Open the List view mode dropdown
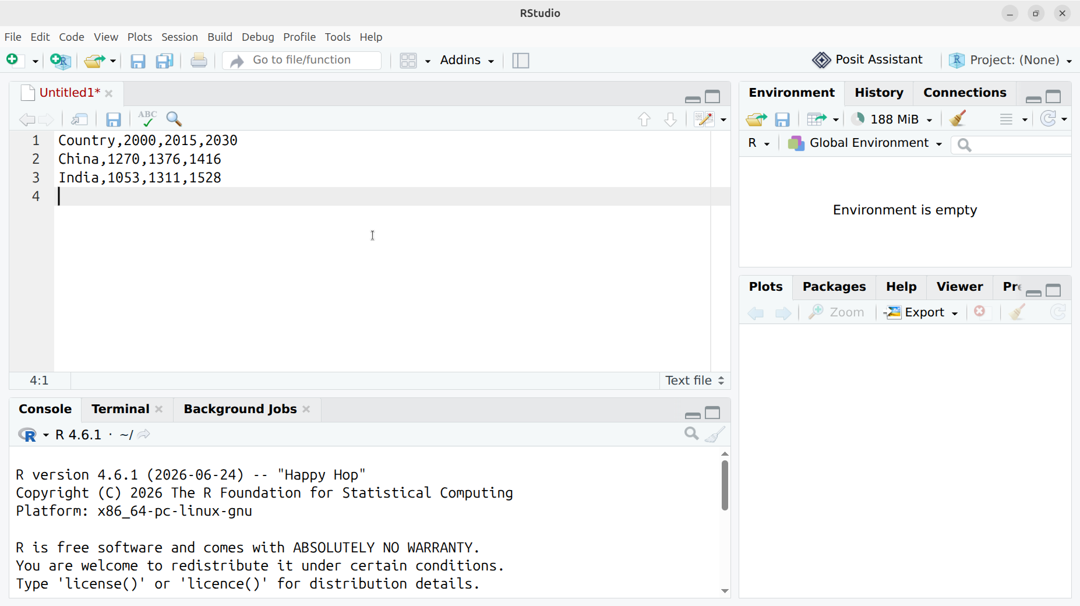Image resolution: width=1080 pixels, height=606 pixels. coord(1013,119)
